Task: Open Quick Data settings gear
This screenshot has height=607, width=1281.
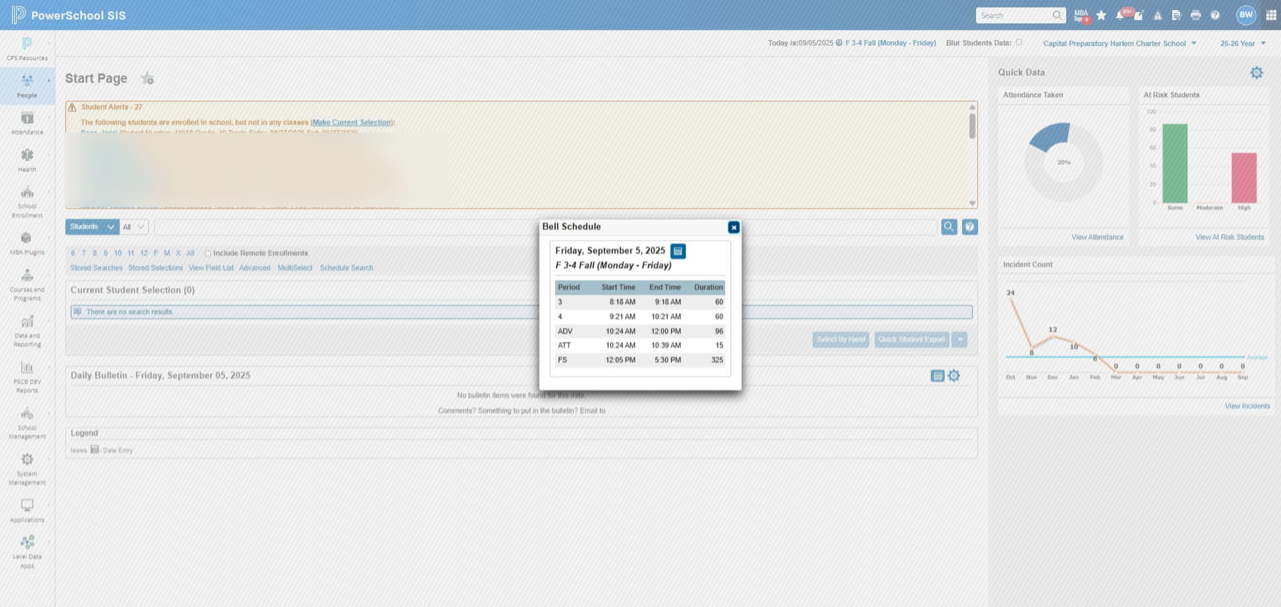Action: pos(1256,72)
